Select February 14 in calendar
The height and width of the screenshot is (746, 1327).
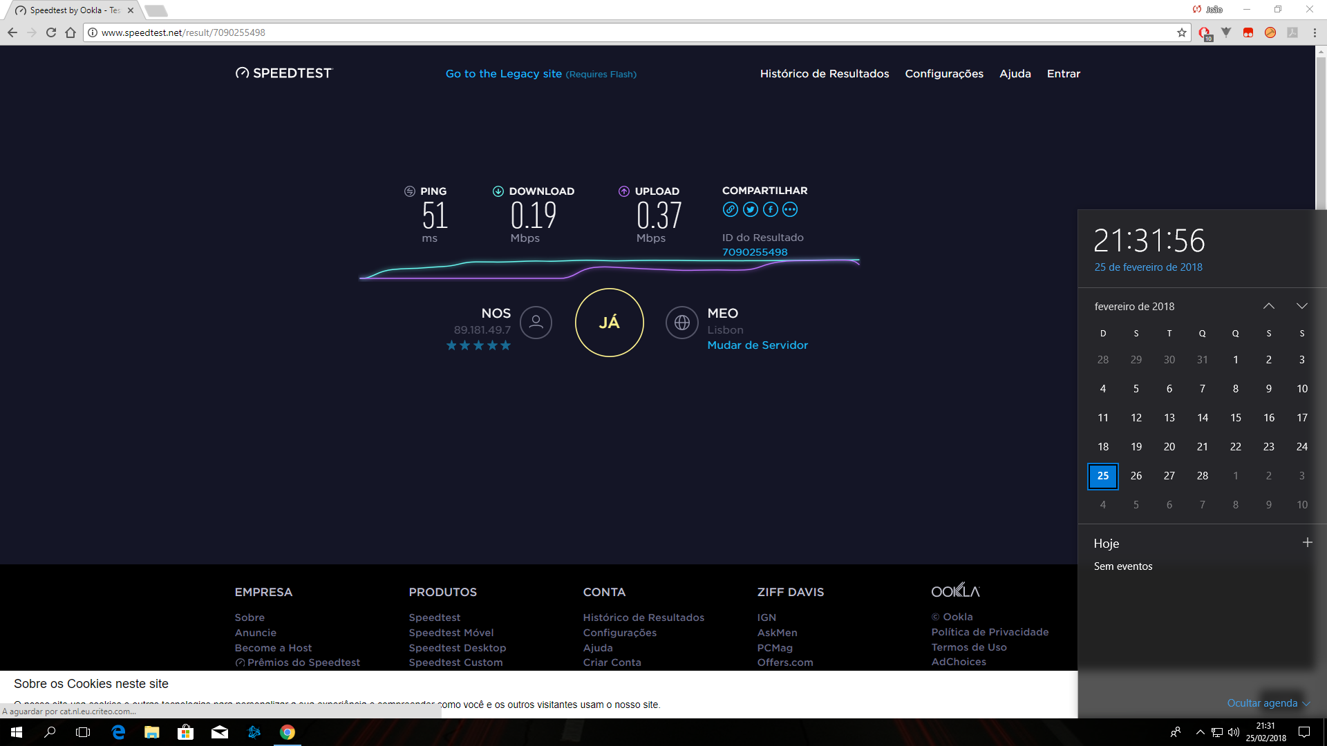(x=1203, y=418)
